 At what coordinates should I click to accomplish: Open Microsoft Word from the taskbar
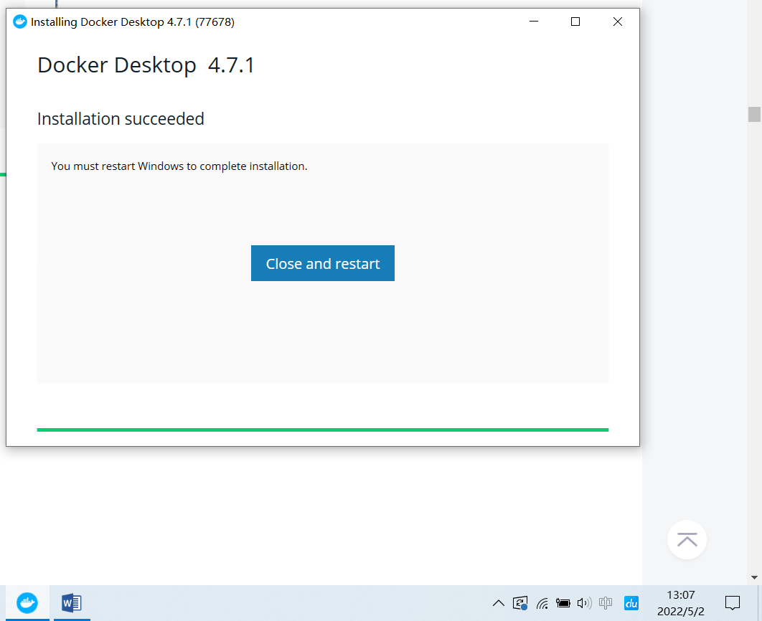72,603
